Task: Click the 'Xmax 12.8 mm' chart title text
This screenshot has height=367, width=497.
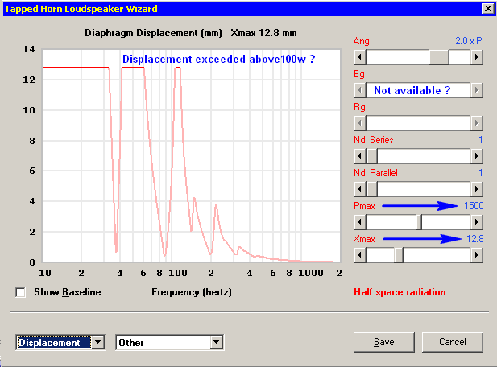Action: tap(263, 33)
